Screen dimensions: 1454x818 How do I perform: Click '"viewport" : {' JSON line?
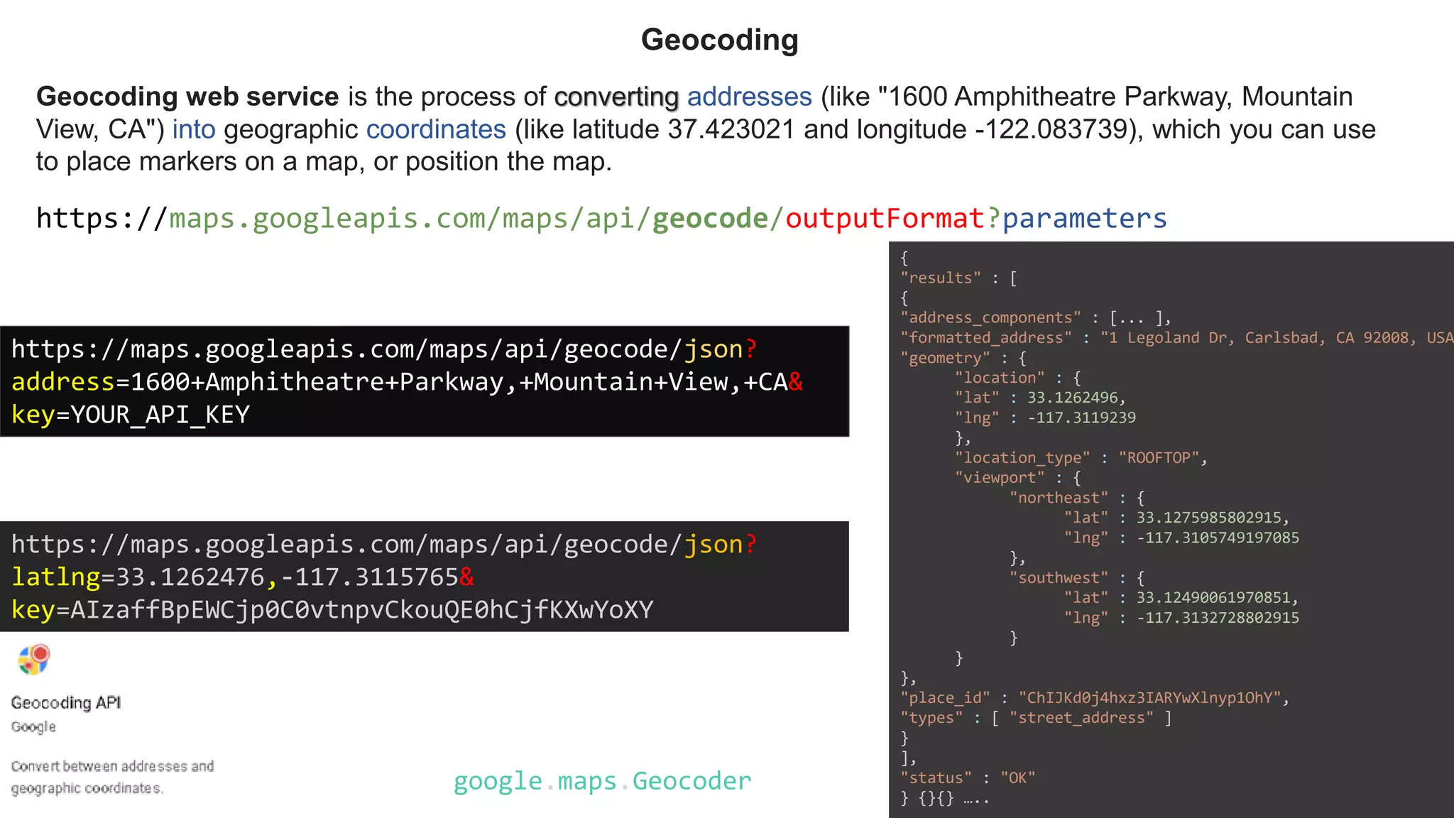point(1018,478)
